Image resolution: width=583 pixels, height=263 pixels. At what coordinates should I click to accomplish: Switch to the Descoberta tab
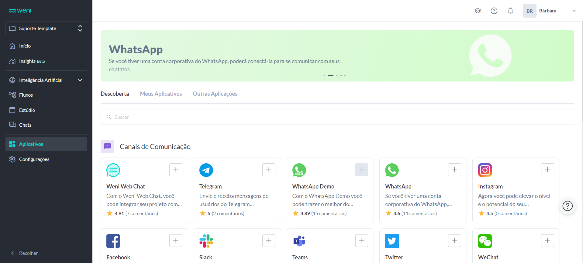click(x=115, y=94)
